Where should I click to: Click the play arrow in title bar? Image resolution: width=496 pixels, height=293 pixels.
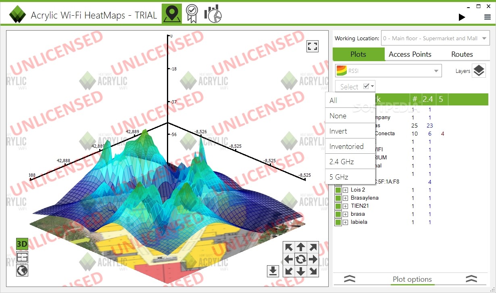click(x=462, y=17)
